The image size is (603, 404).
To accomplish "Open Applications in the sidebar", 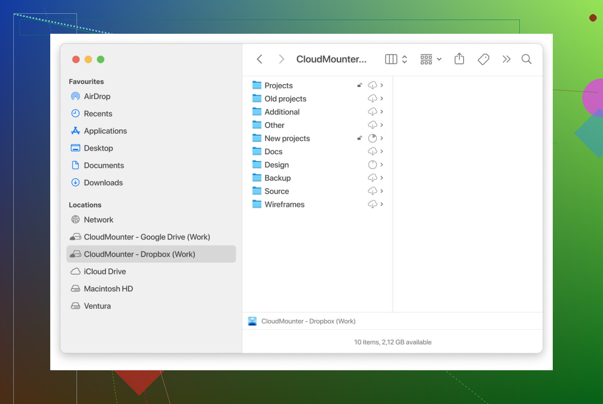I will (151, 131).
